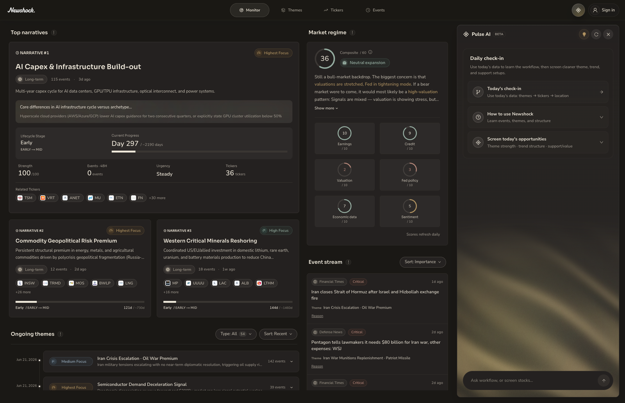Open the Type: All dropdown
Screen dimensions: 625x403
[236, 334]
